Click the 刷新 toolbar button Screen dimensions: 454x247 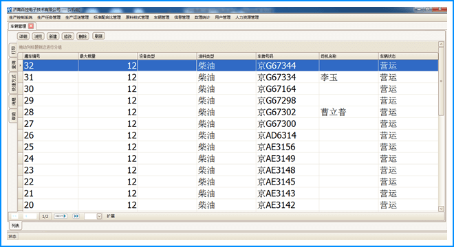99,36
